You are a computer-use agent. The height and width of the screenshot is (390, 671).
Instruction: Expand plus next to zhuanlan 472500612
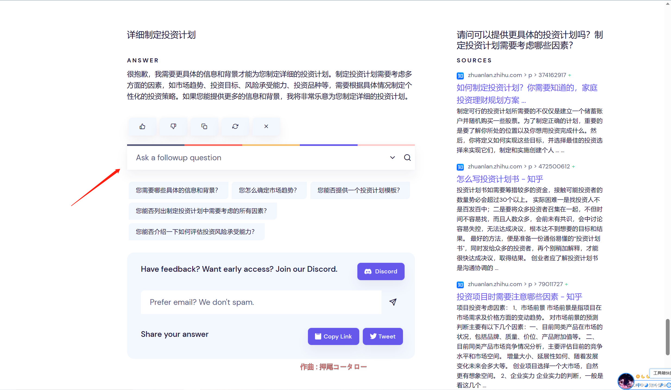click(x=574, y=167)
